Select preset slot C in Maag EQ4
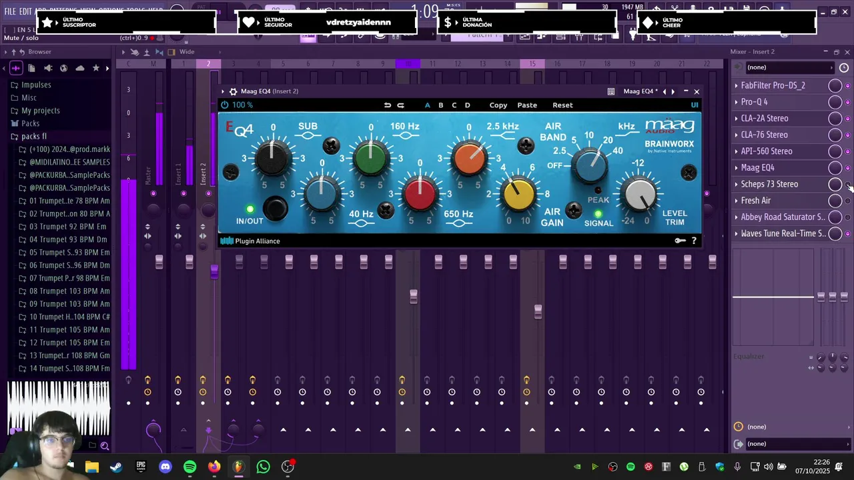 [x=454, y=105]
